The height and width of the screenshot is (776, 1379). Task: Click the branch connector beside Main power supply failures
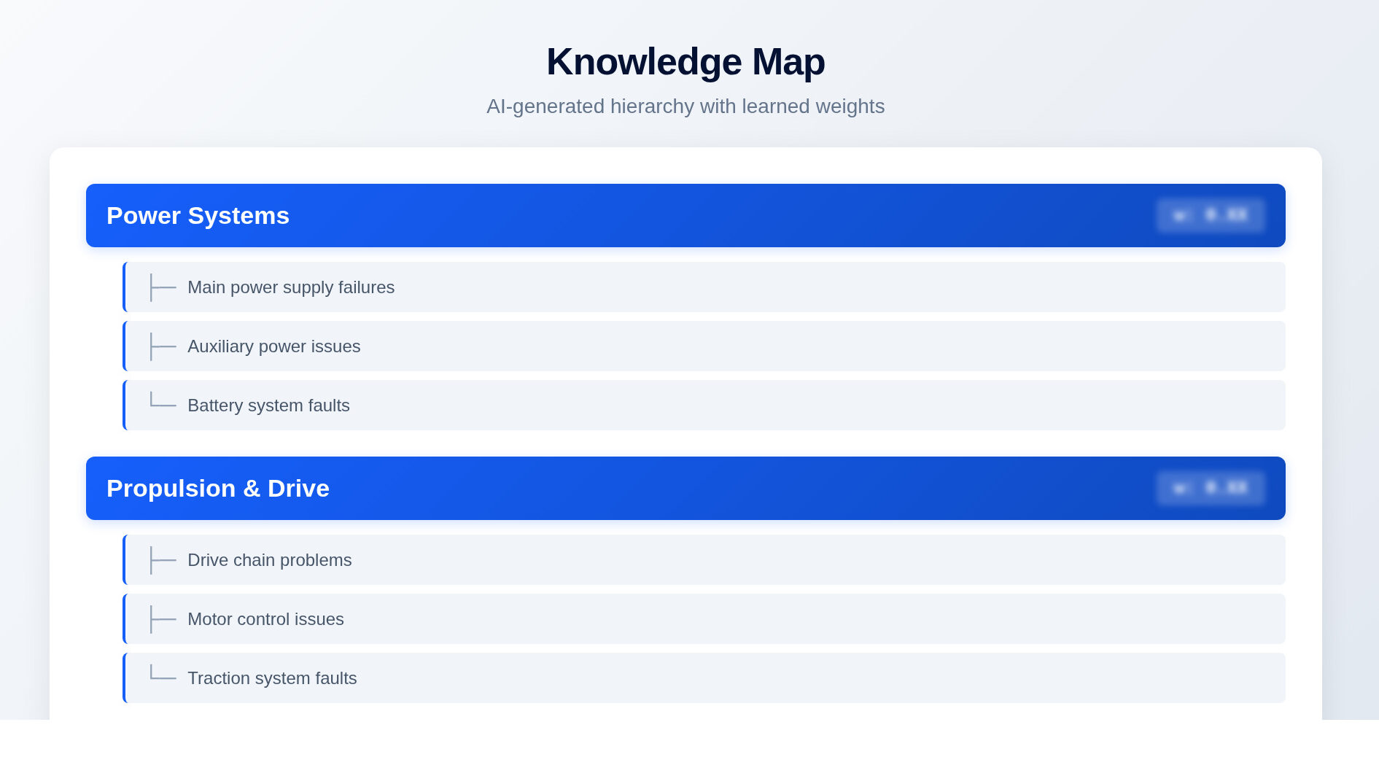tap(163, 287)
